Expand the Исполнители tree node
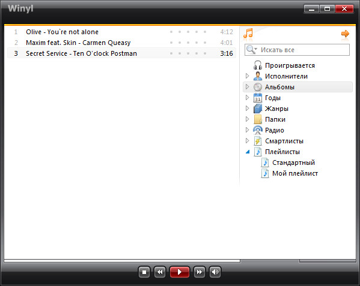Image resolution: width=360 pixels, height=286 pixels. (247, 76)
